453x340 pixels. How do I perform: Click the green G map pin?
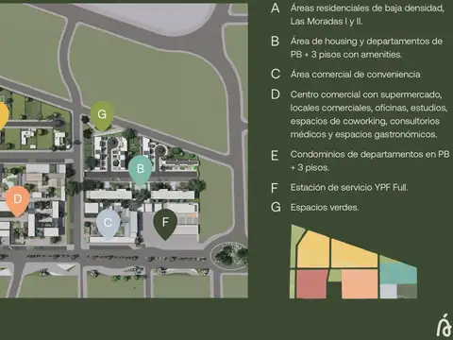click(x=102, y=115)
